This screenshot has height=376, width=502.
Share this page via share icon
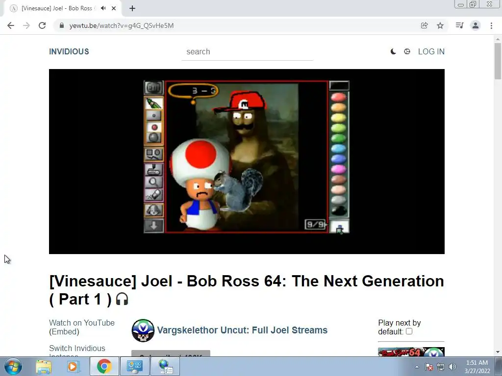[x=424, y=25]
